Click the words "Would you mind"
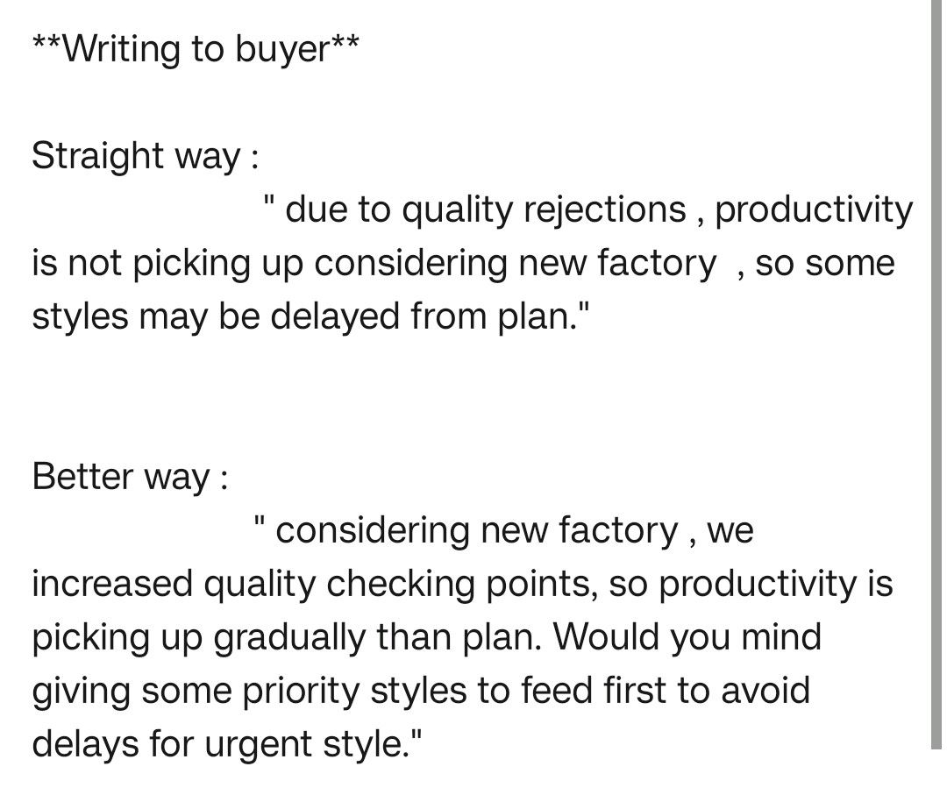 click(688, 637)
